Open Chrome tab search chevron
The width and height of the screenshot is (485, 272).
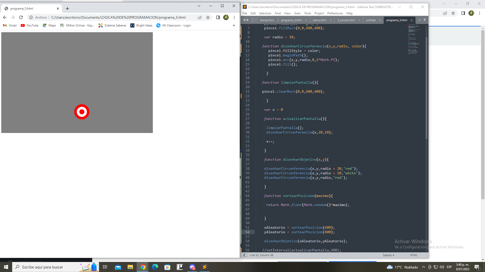pyautogui.click(x=199, y=6)
